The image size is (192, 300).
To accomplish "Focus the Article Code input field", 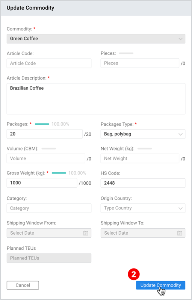I will tap(49, 63).
